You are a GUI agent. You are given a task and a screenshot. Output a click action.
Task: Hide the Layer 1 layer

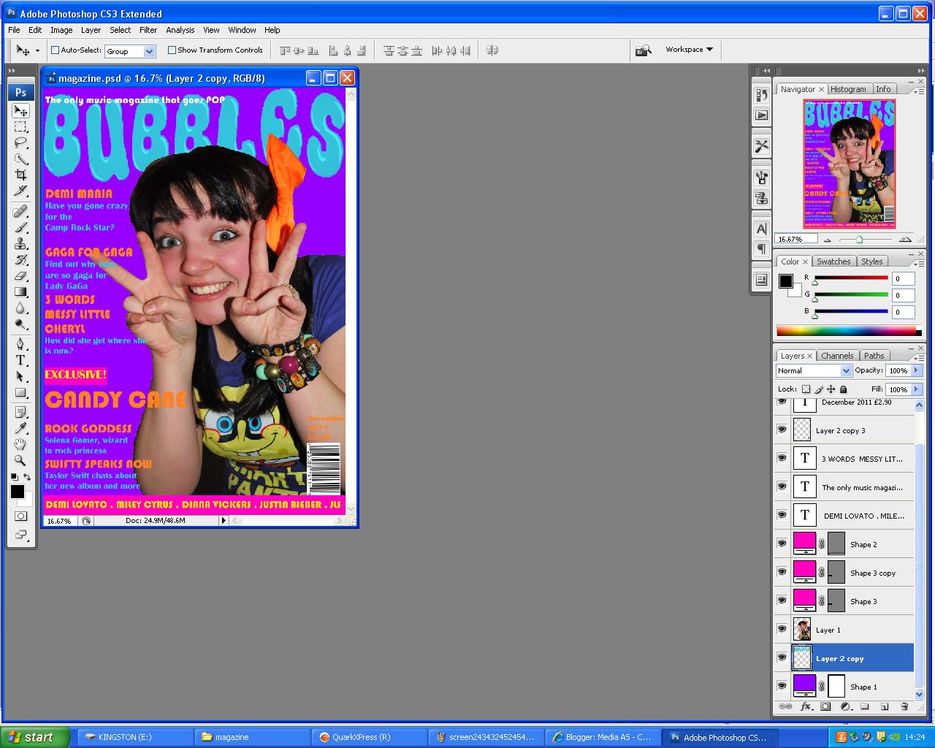pos(782,629)
